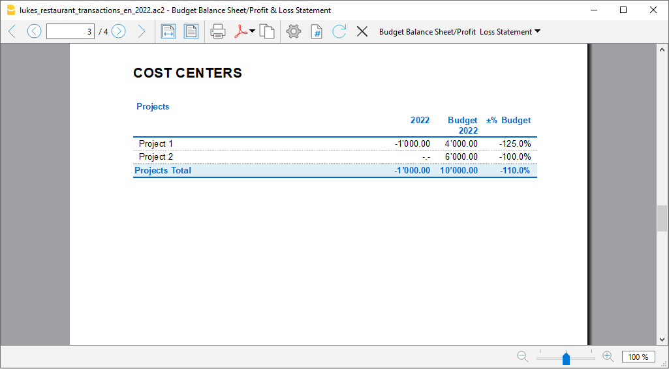Screen dimensions: 669x369
Task: Toggle fit-to-width page view
Action: (x=168, y=31)
